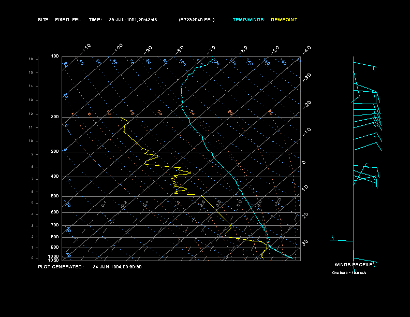Click the PLOT GENERATED: label
This screenshot has width=410, height=317.
pos(61,267)
